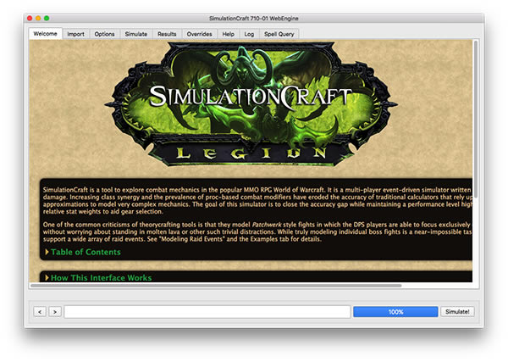Click the yellow minimize window button

[x=38, y=18]
